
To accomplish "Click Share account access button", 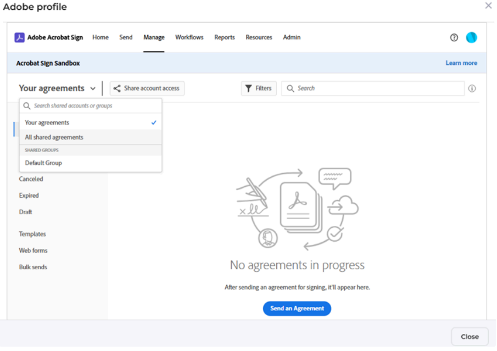I will coord(147,88).
